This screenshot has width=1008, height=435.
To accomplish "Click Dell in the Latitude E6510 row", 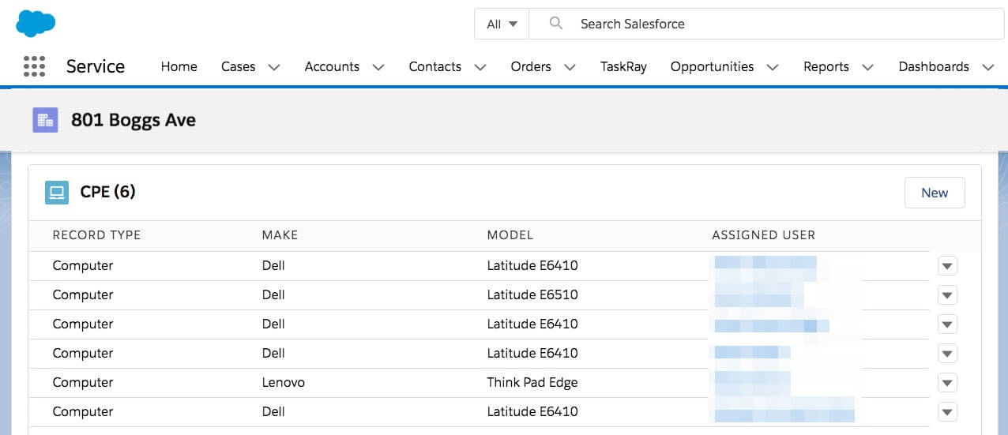I will tap(273, 294).
